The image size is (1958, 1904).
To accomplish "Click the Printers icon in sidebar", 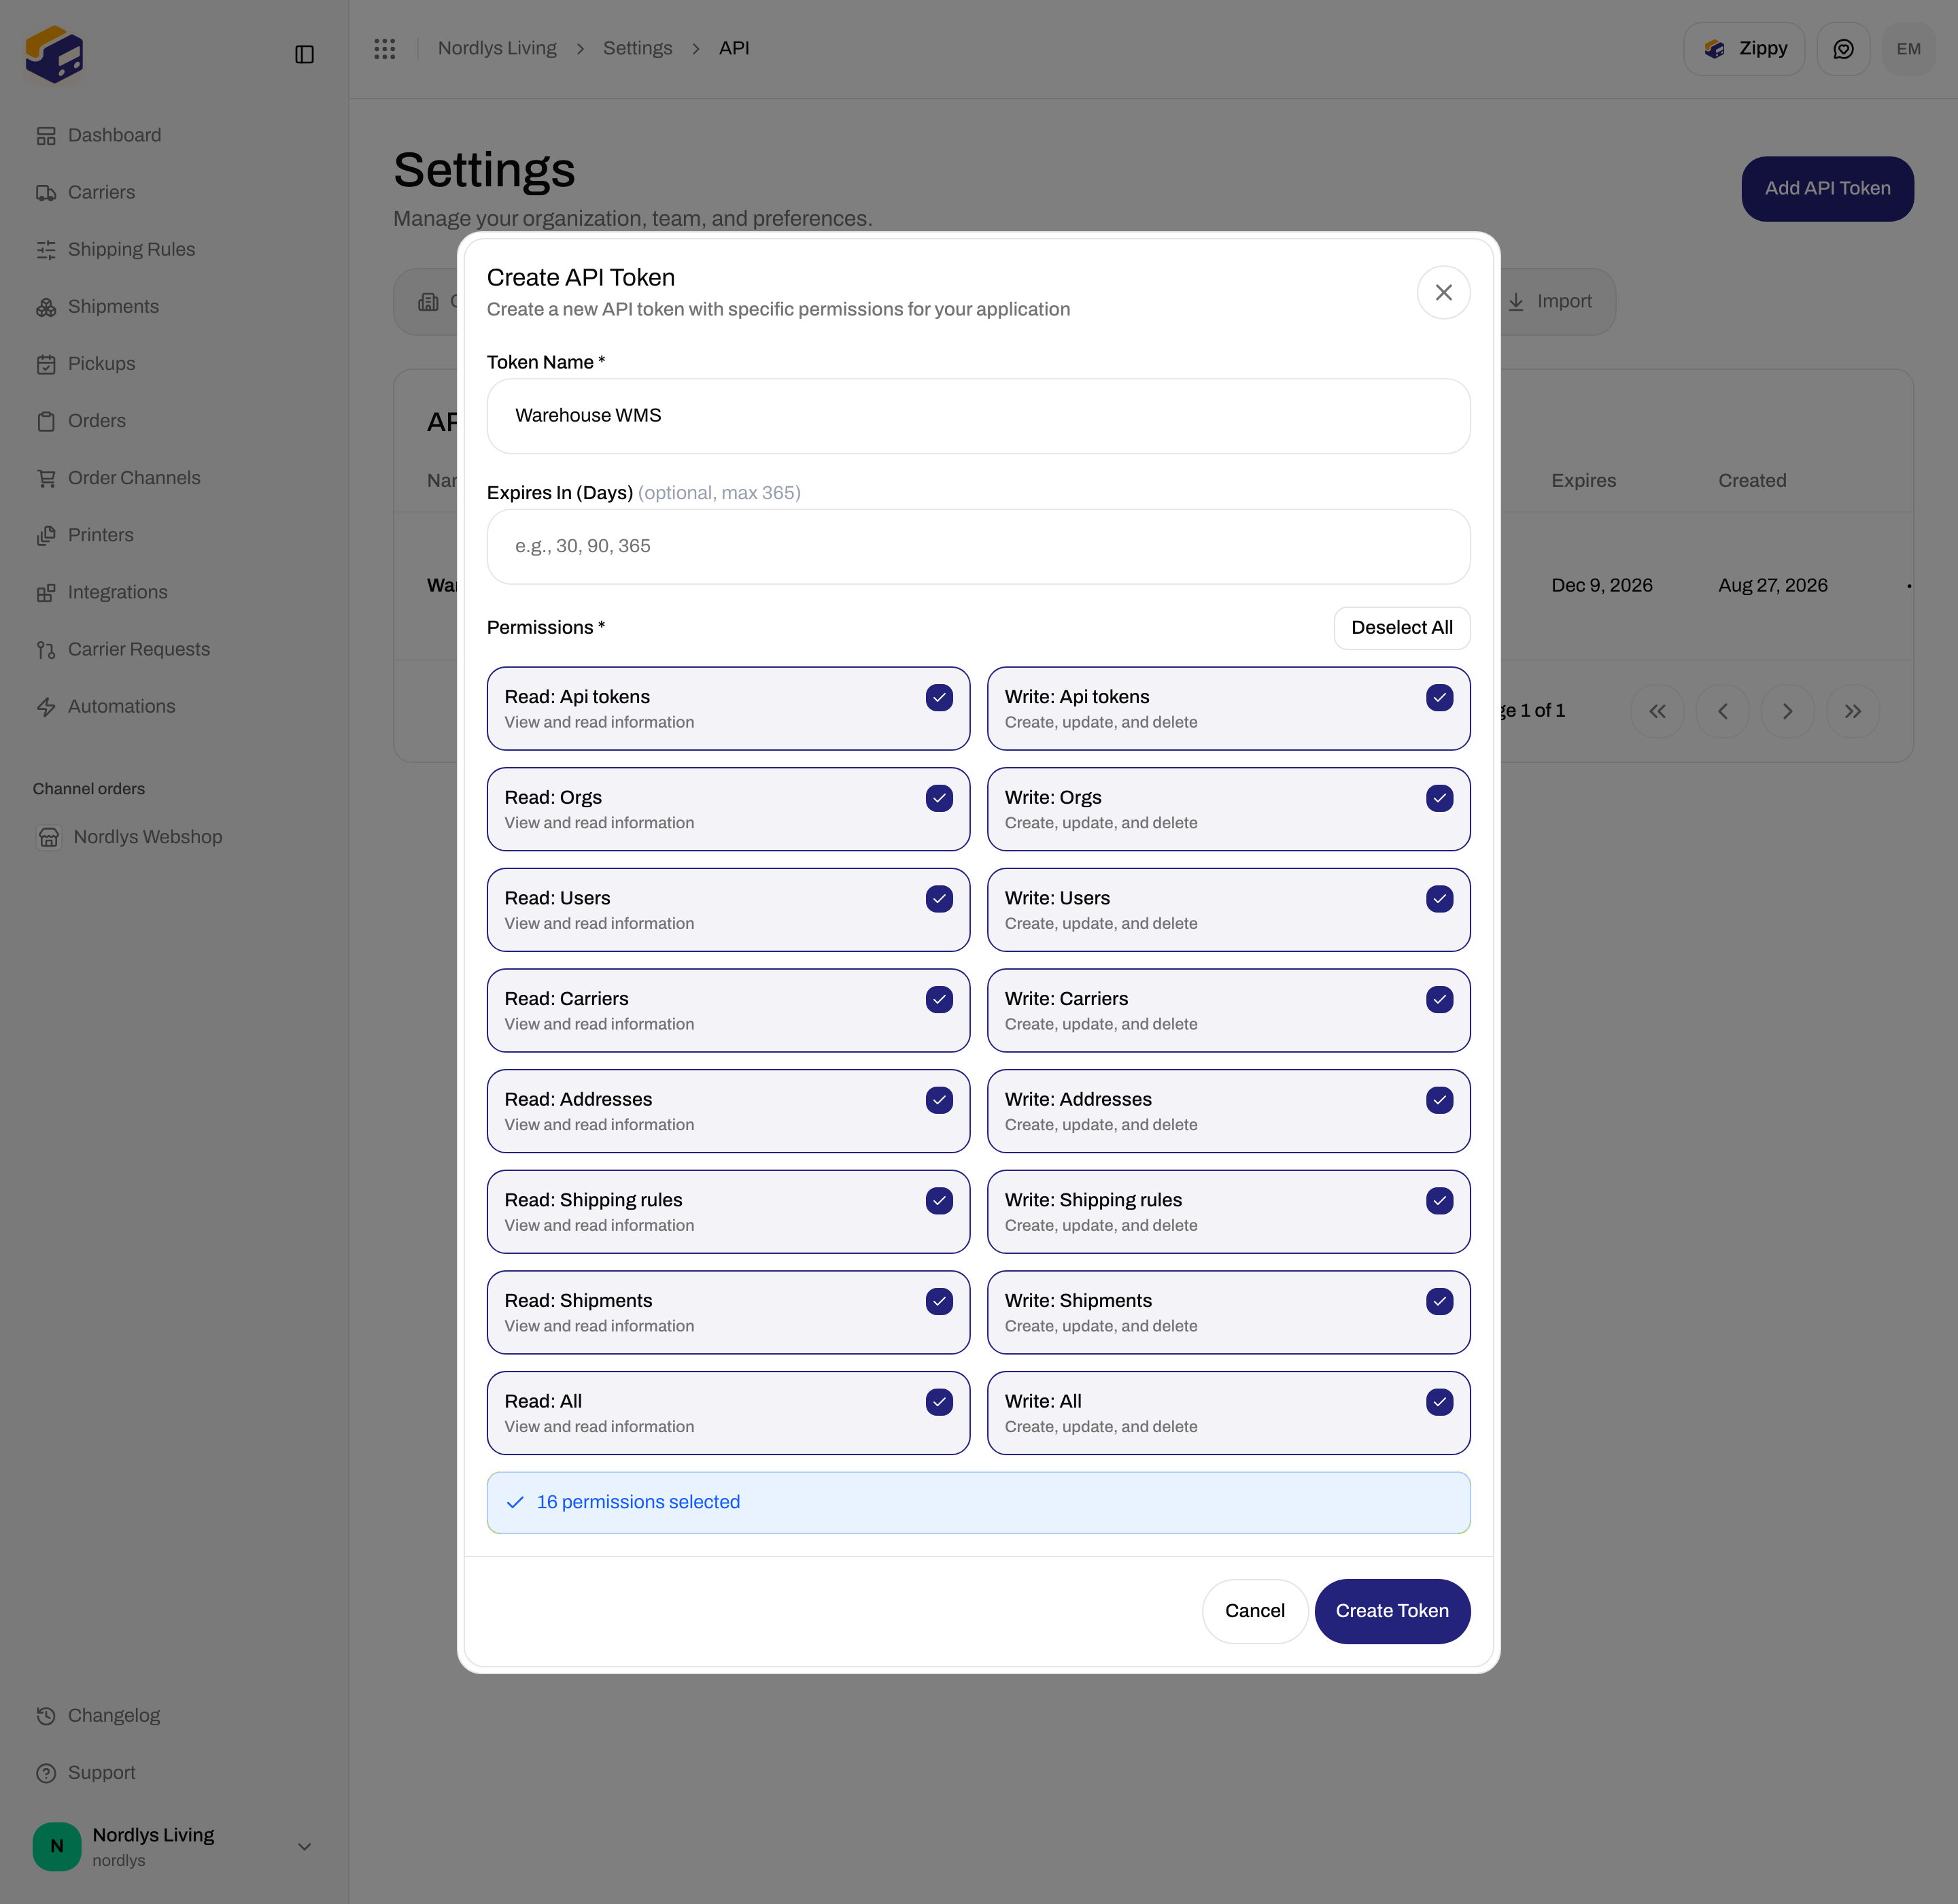I will point(46,535).
